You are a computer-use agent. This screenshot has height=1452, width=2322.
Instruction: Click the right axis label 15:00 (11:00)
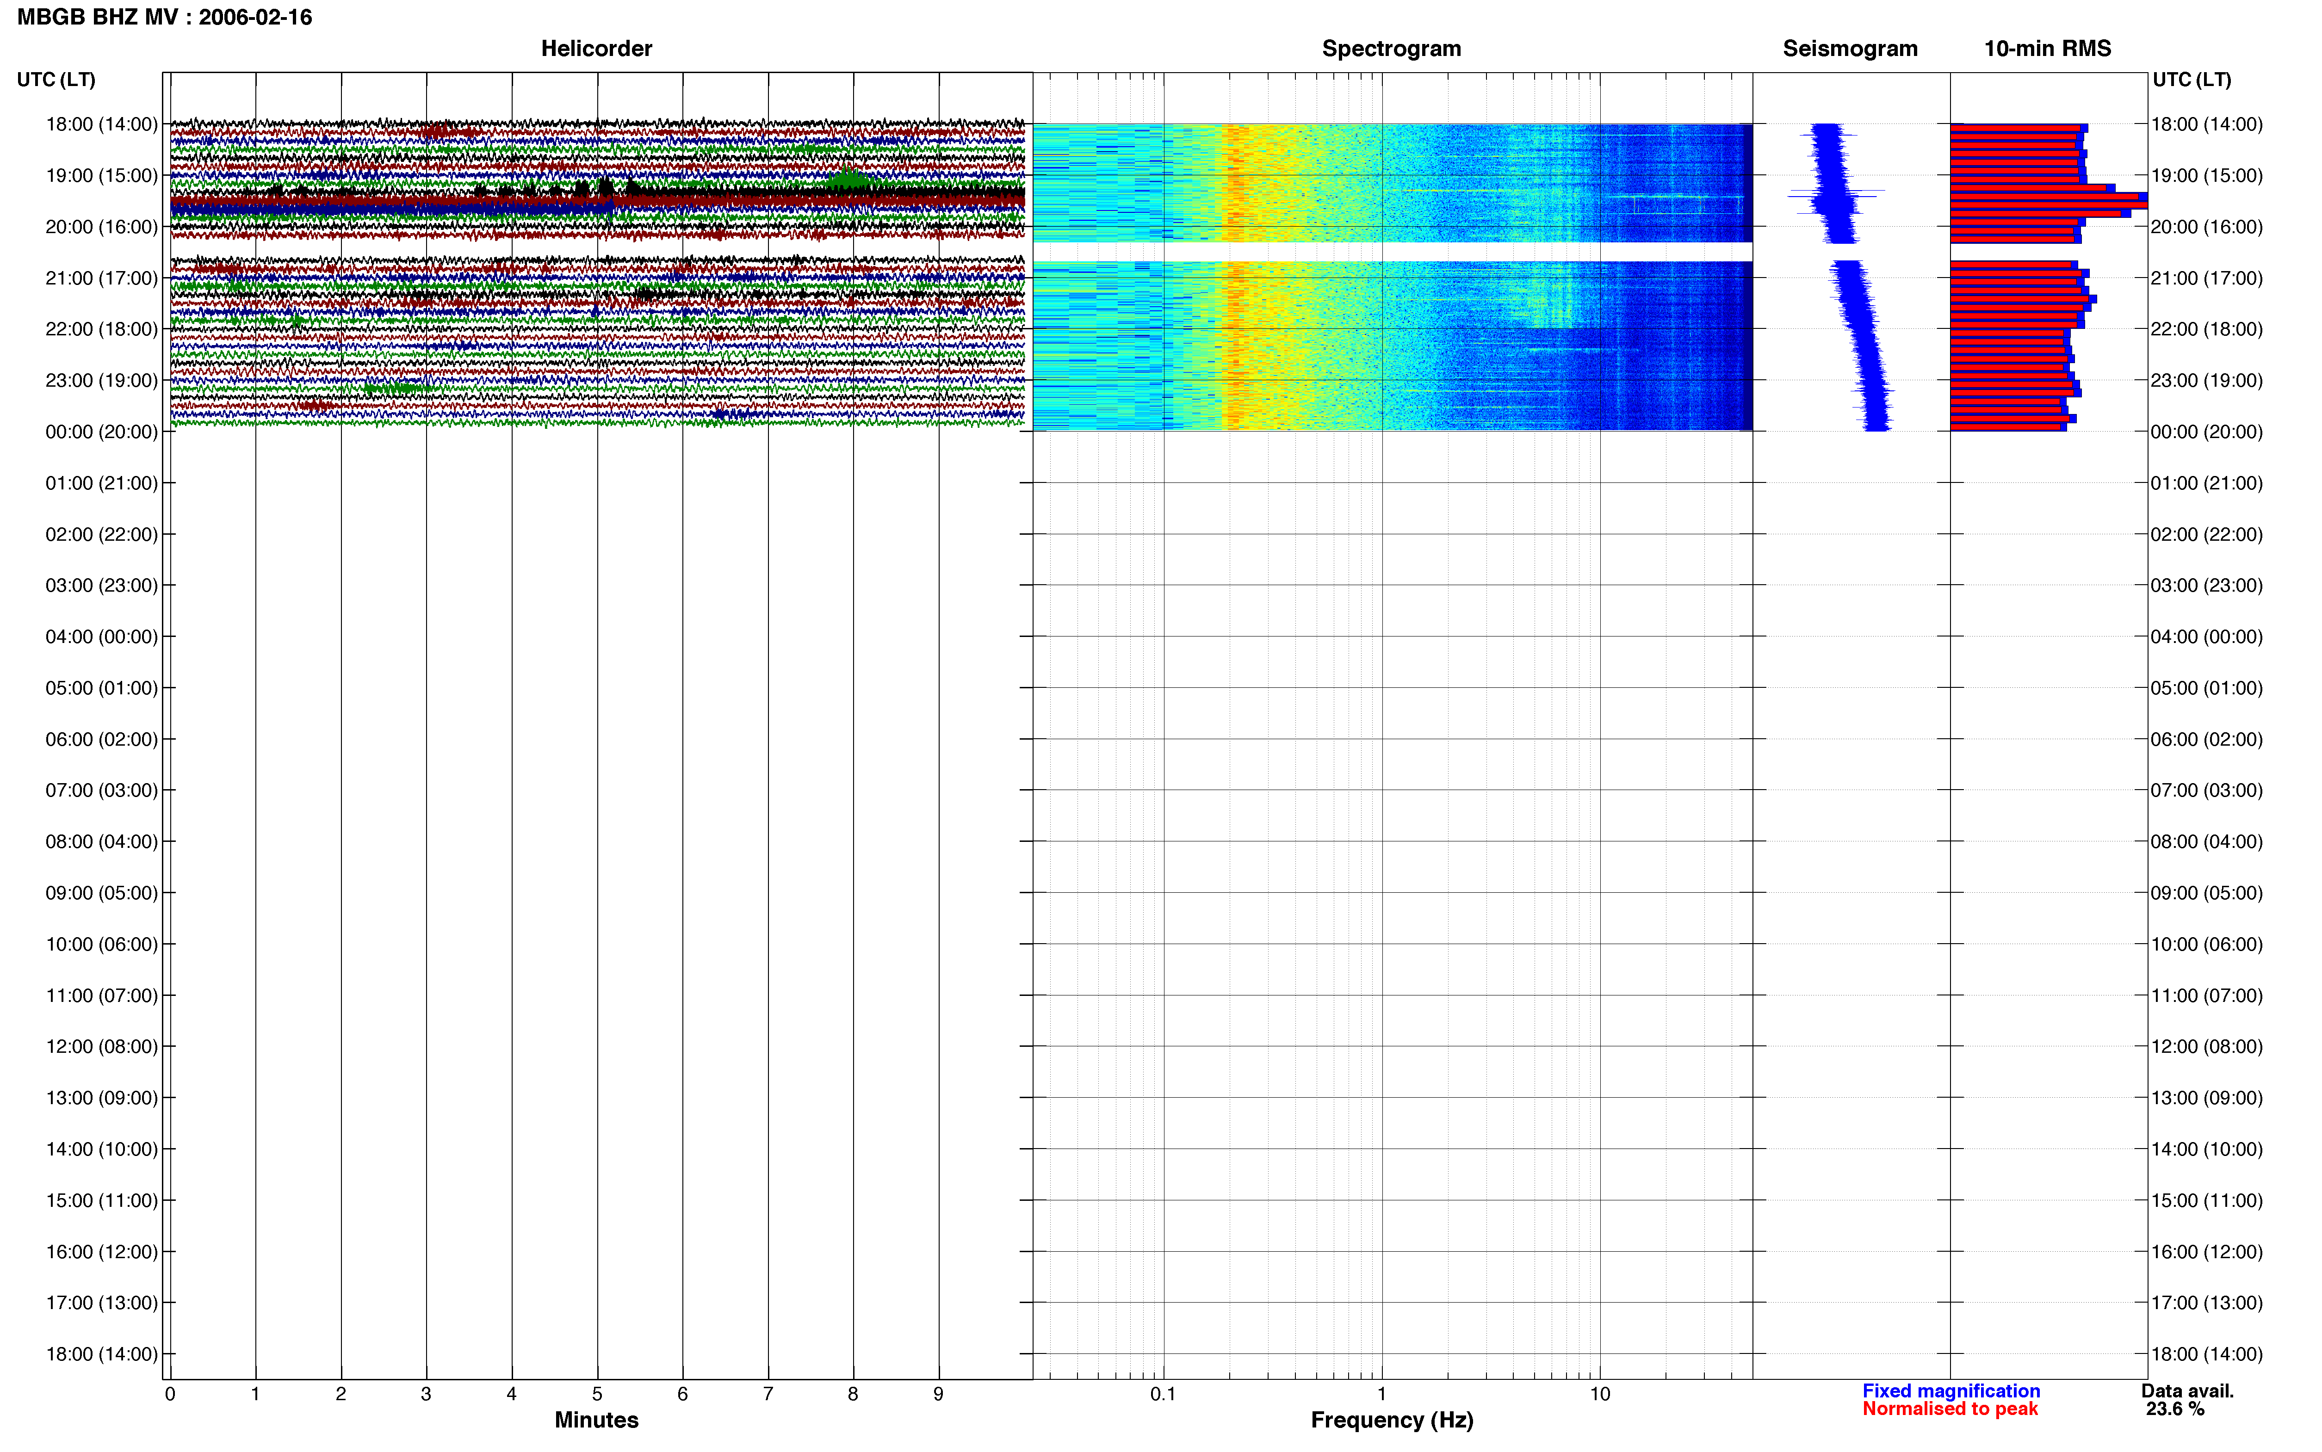click(2207, 1200)
